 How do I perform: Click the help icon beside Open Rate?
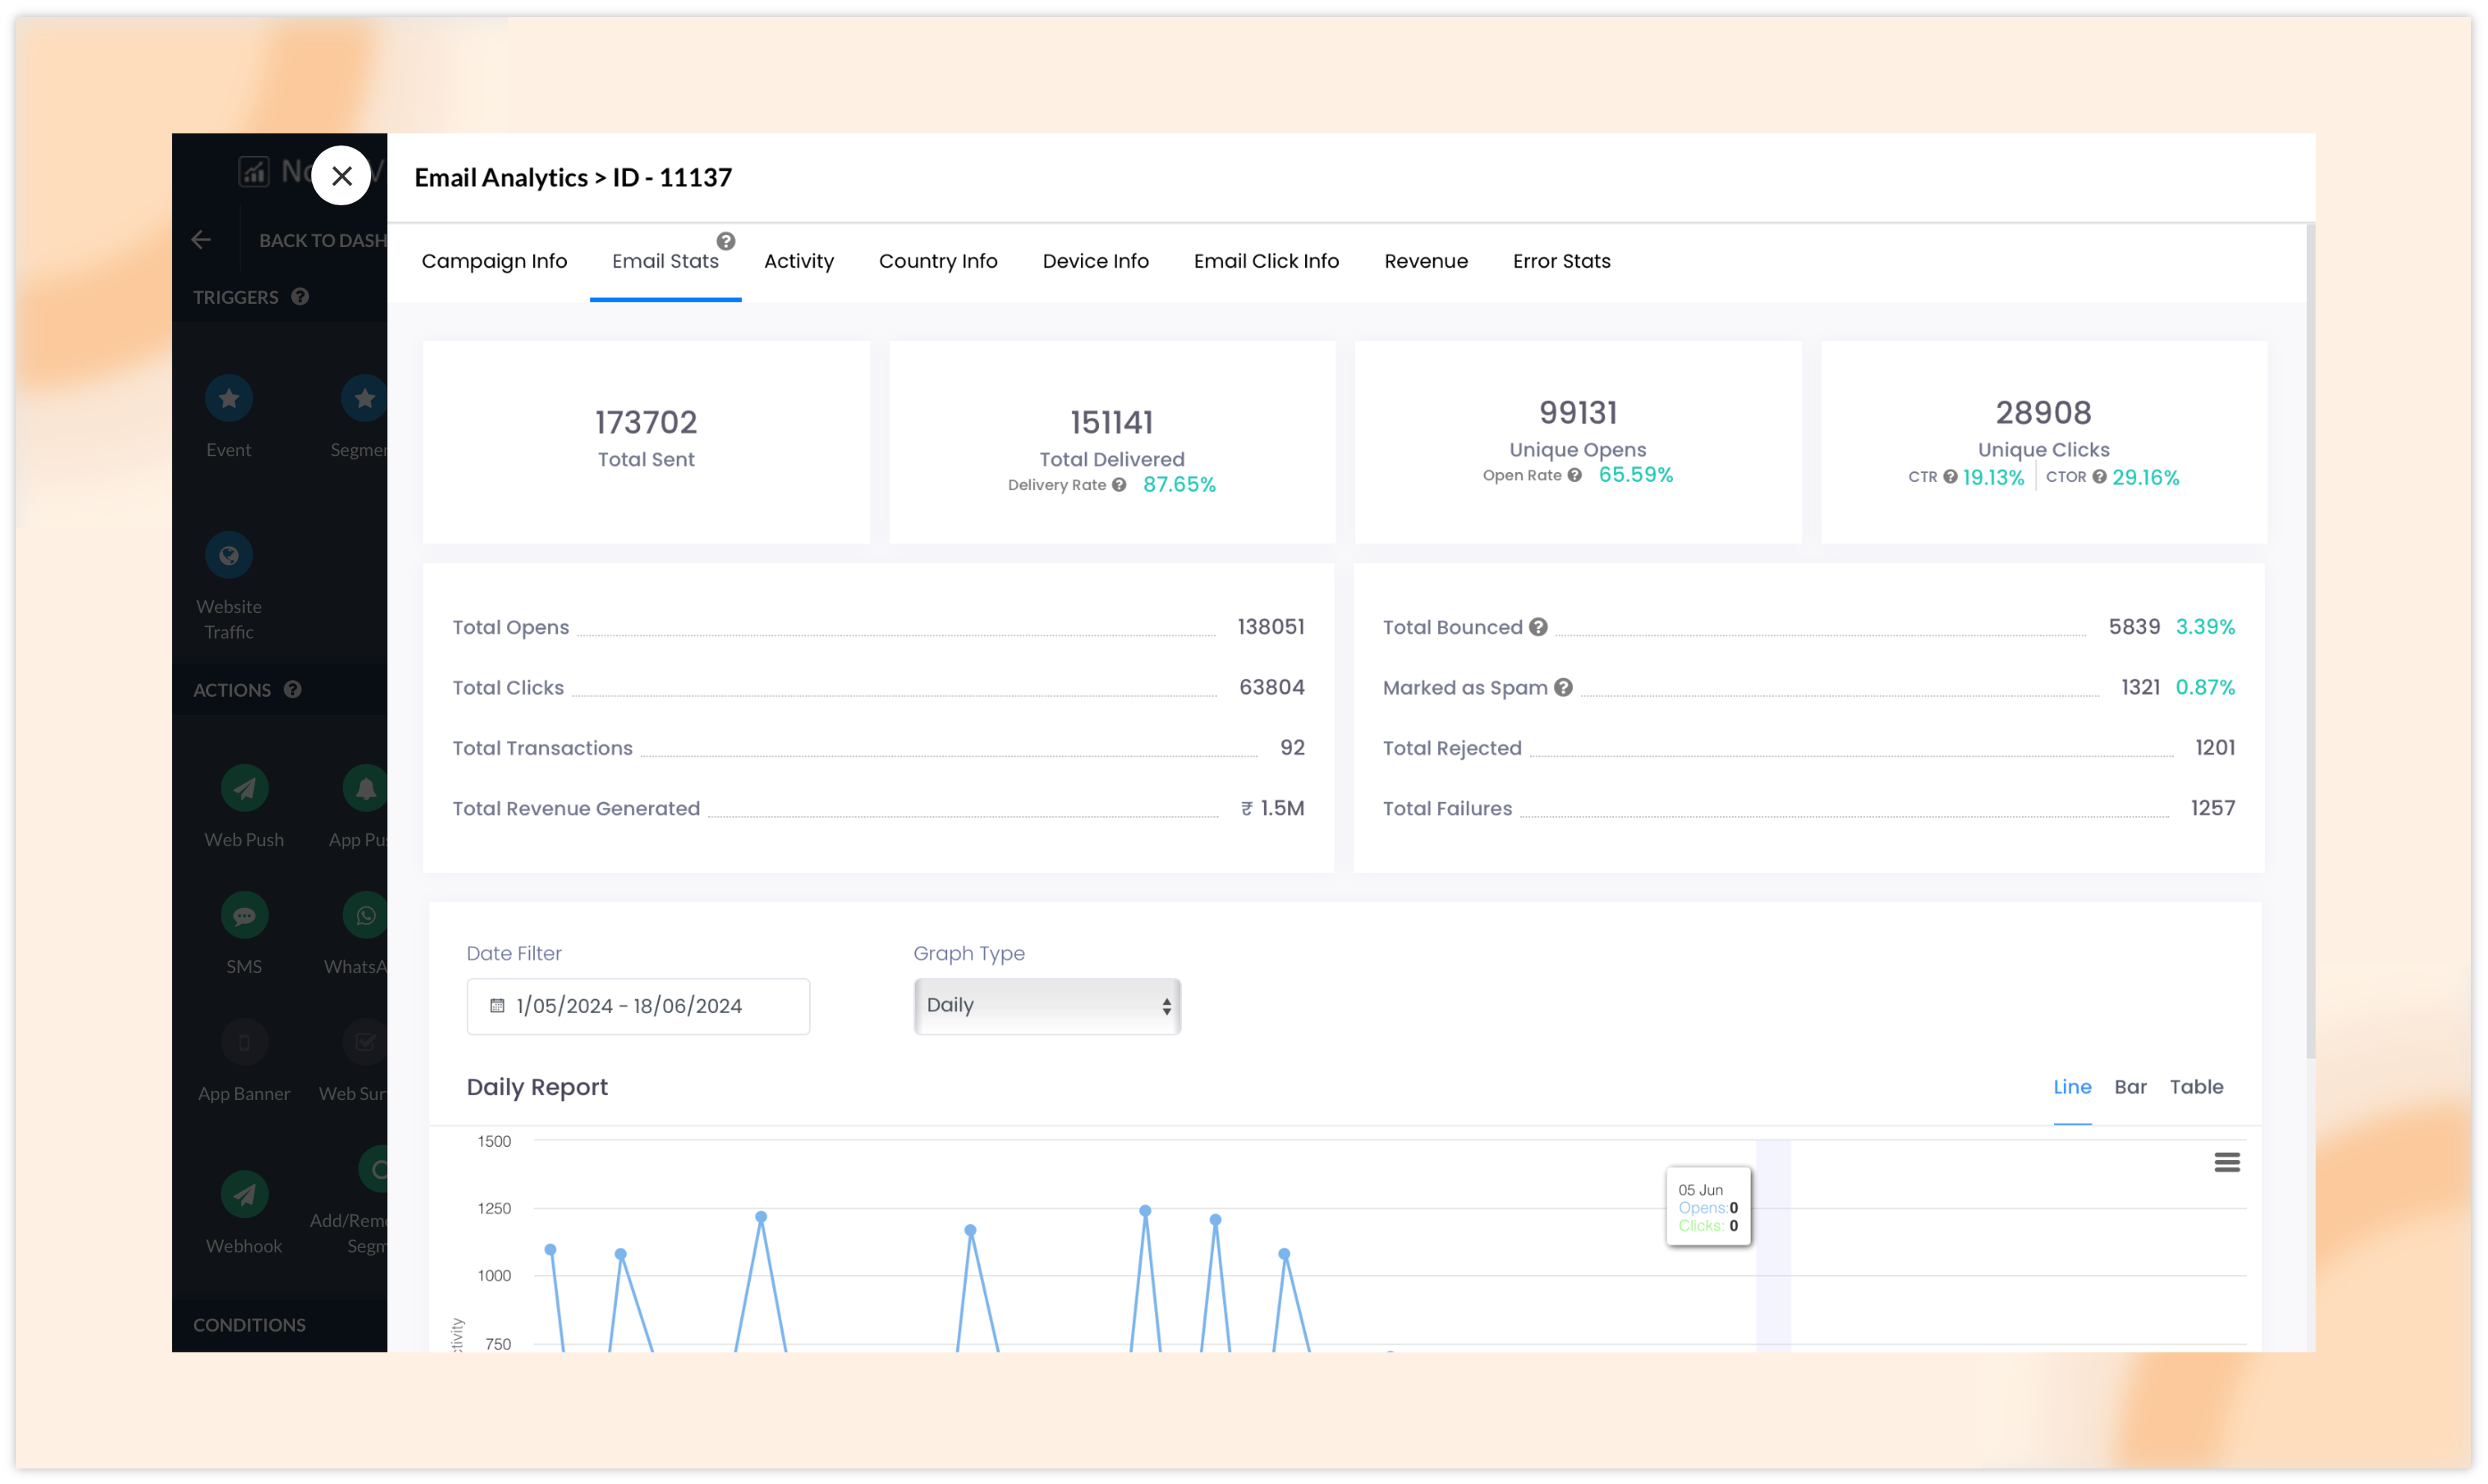pyautogui.click(x=1575, y=475)
